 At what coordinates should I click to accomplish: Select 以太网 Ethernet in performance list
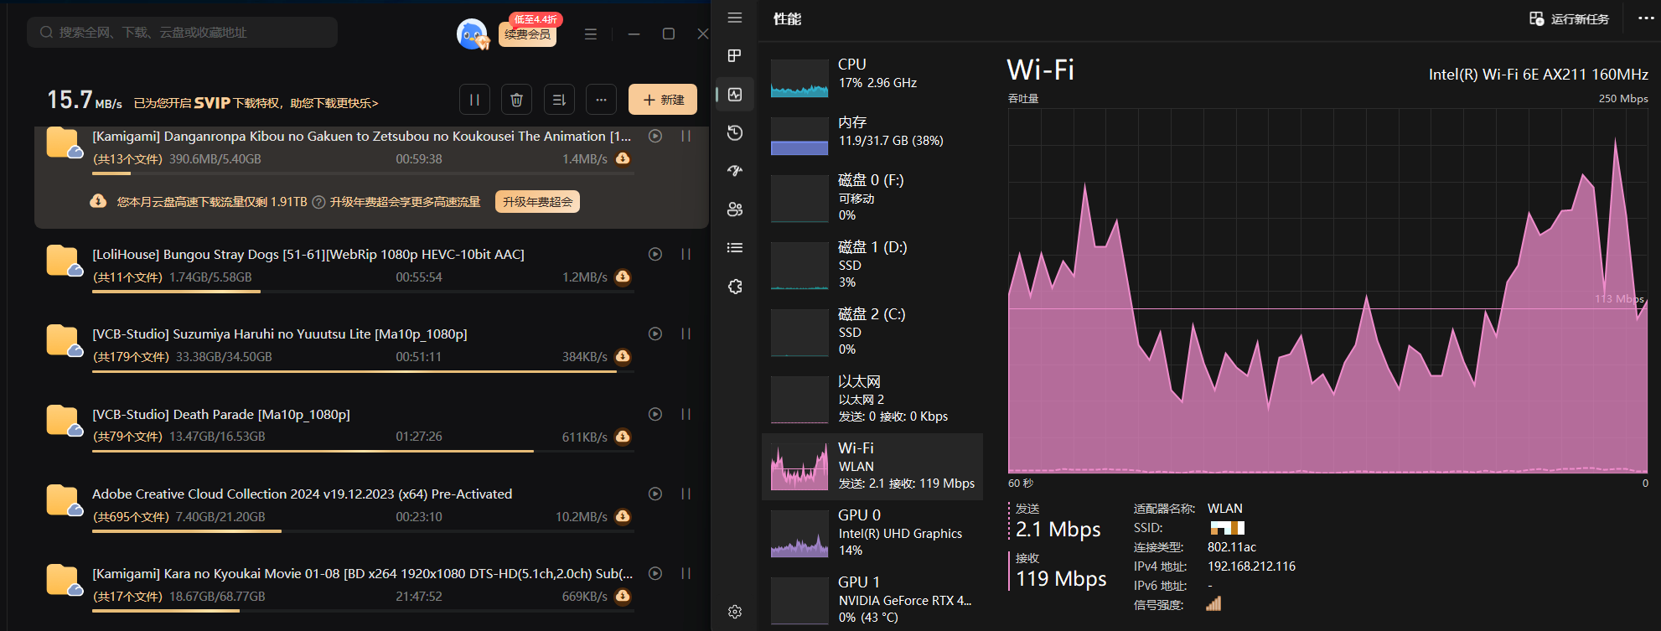coord(872,400)
